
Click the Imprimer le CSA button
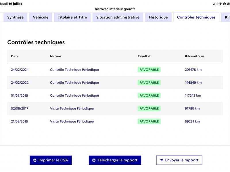click(51, 160)
